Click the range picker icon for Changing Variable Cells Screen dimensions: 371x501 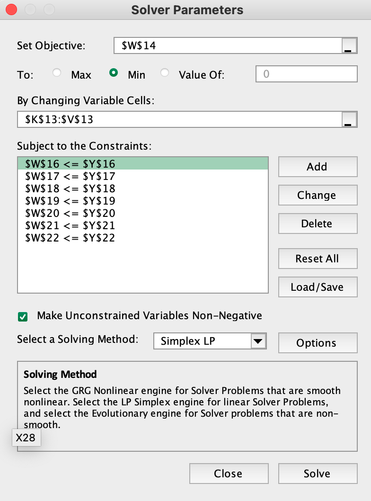tap(348, 119)
